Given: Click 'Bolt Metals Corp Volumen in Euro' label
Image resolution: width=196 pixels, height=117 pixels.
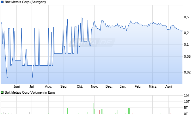Looking at the screenshot, I should [x=30, y=92].
